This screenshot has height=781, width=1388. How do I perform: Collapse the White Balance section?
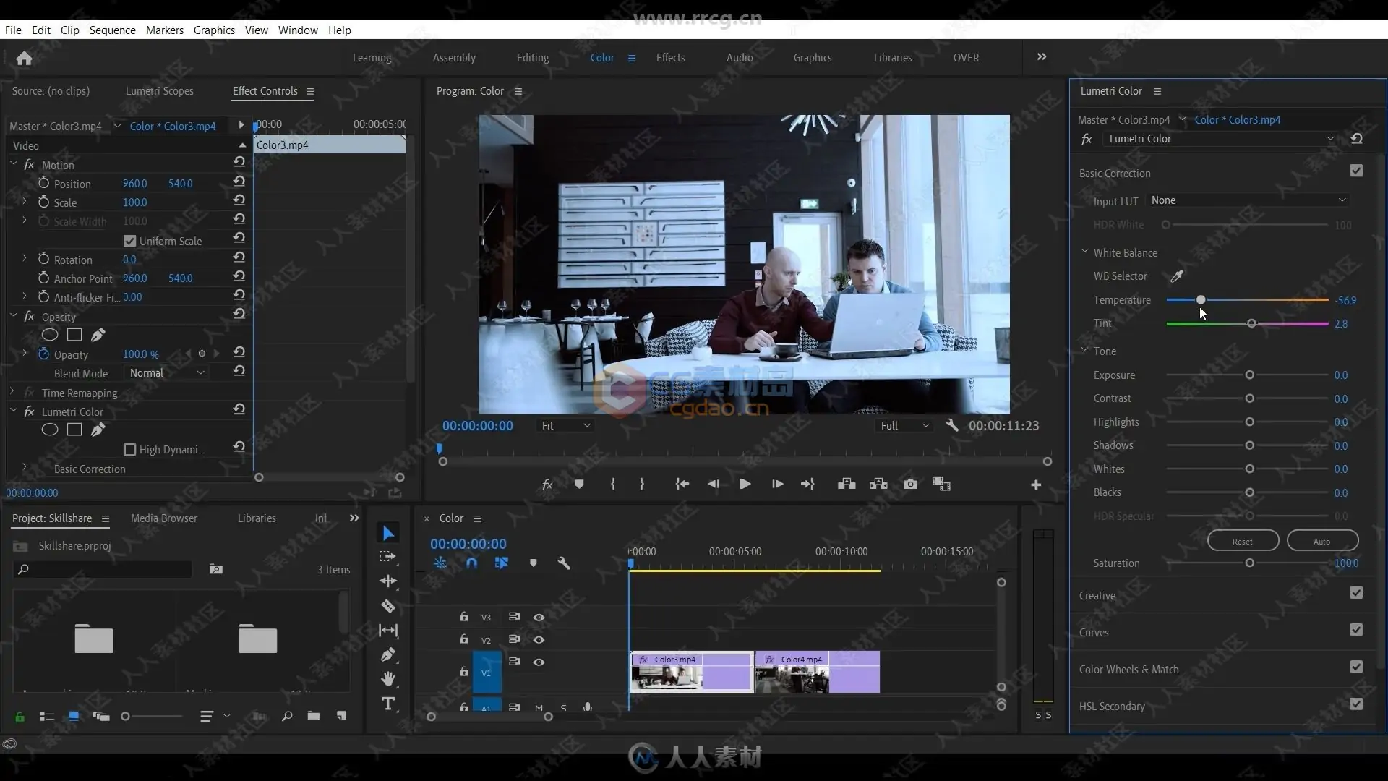coord(1084,252)
